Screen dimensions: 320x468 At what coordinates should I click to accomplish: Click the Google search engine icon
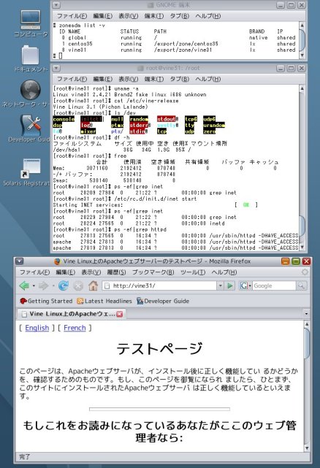244,285
